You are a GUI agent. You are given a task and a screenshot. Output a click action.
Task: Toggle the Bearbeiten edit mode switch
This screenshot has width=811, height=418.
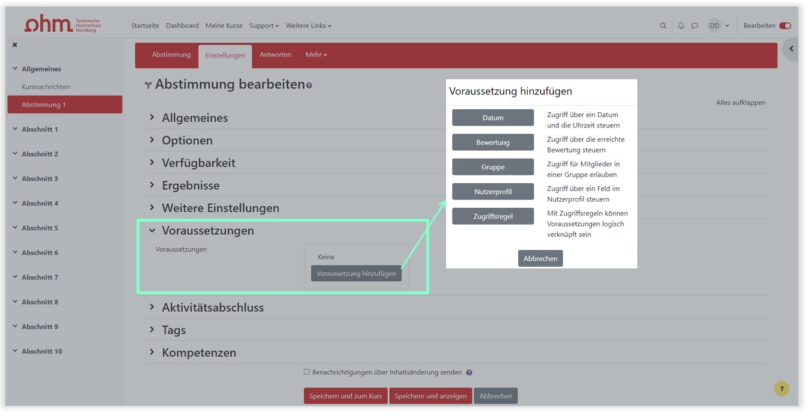(x=785, y=26)
